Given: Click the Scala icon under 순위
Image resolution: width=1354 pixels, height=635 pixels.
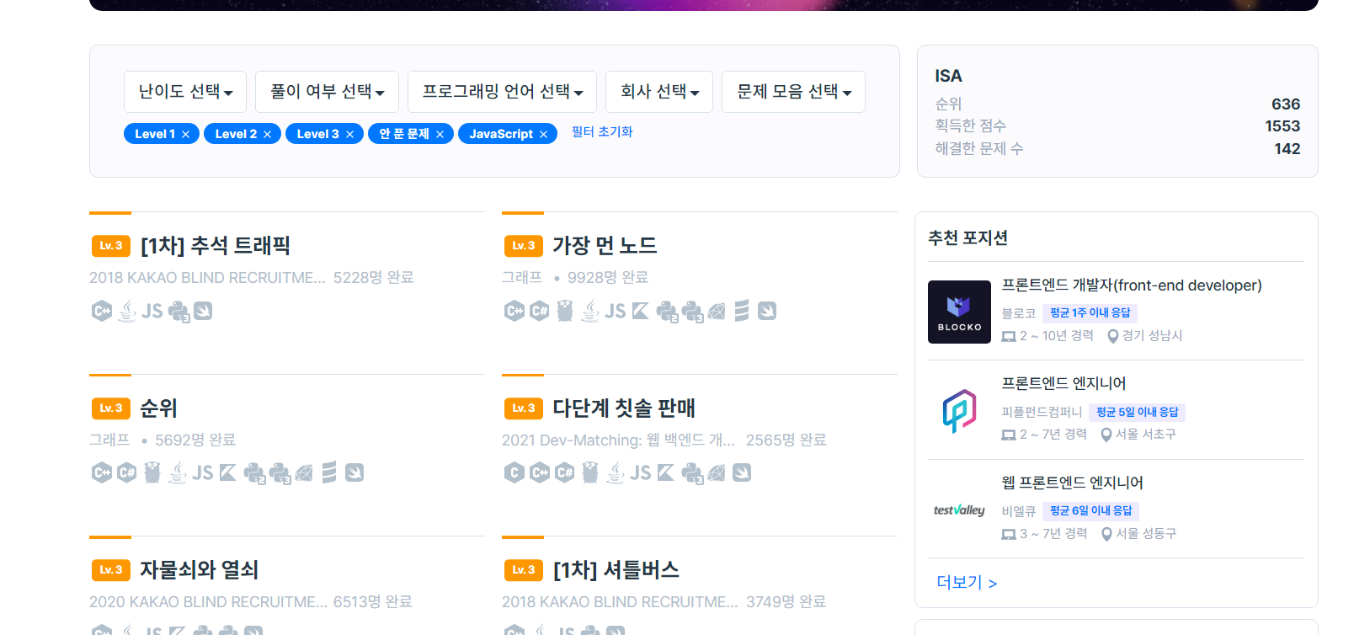Looking at the screenshot, I should [x=329, y=472].
